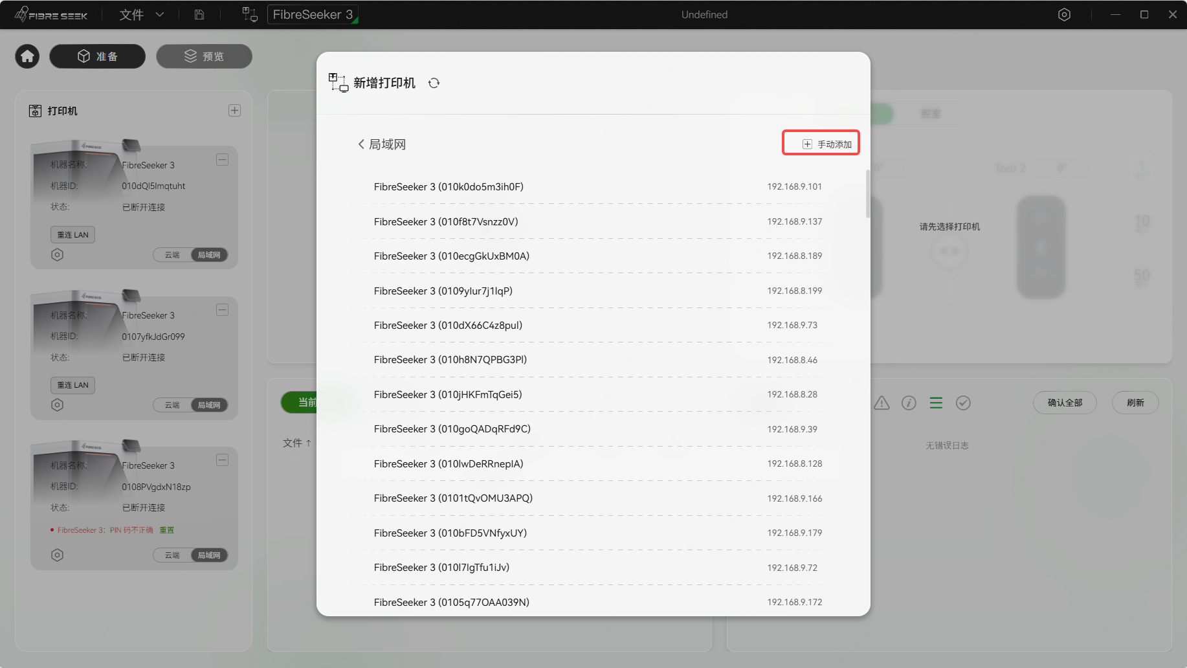
Task: Select printer at 192.168.9.101 in the list
Action: (x=592, y=186)
